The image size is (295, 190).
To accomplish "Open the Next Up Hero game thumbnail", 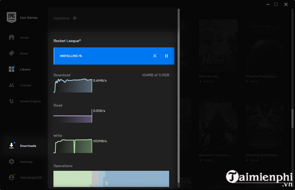I will coord(218,46).
